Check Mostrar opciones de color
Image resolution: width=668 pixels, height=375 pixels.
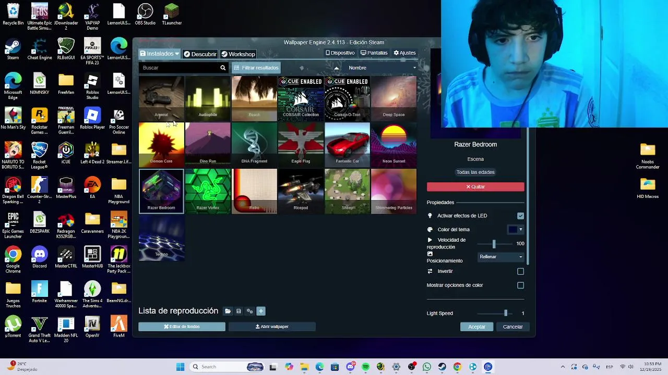click(x=520, y=285)
